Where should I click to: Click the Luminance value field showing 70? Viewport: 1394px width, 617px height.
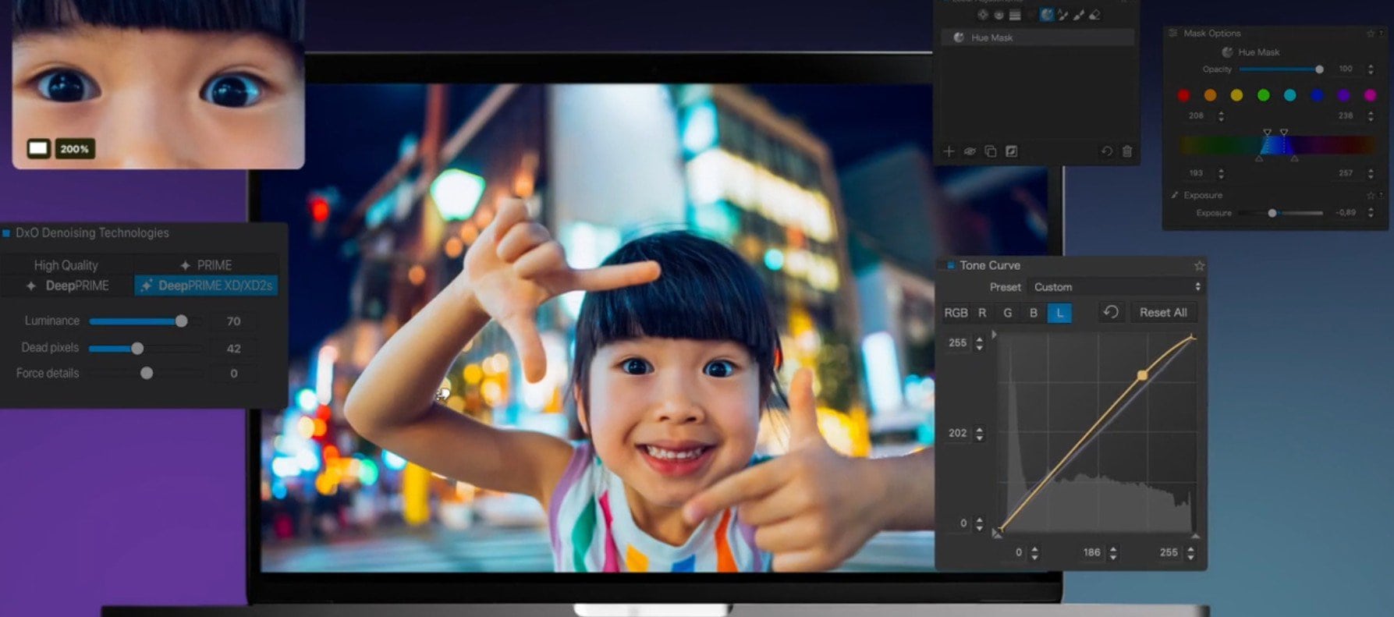(233, 321)
